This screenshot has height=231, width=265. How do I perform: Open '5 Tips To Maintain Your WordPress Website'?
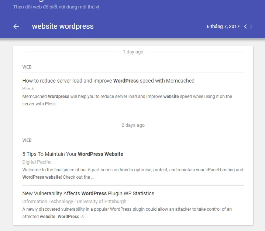tap(73, 154)
